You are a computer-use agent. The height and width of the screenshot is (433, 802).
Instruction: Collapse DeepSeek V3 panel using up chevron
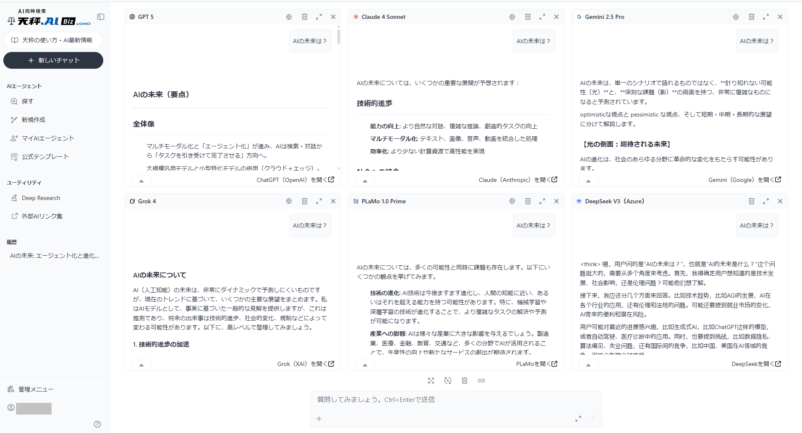coord(588,365)
